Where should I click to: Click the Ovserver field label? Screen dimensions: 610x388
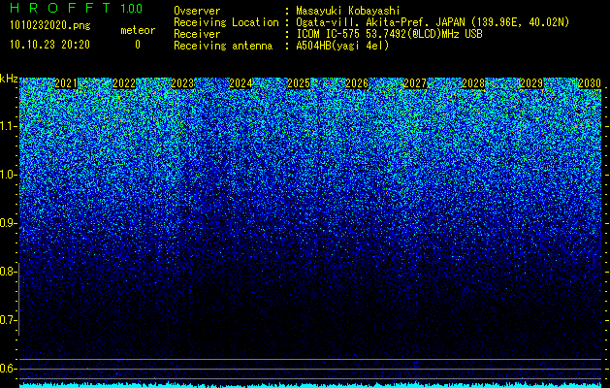coord(197,11)
